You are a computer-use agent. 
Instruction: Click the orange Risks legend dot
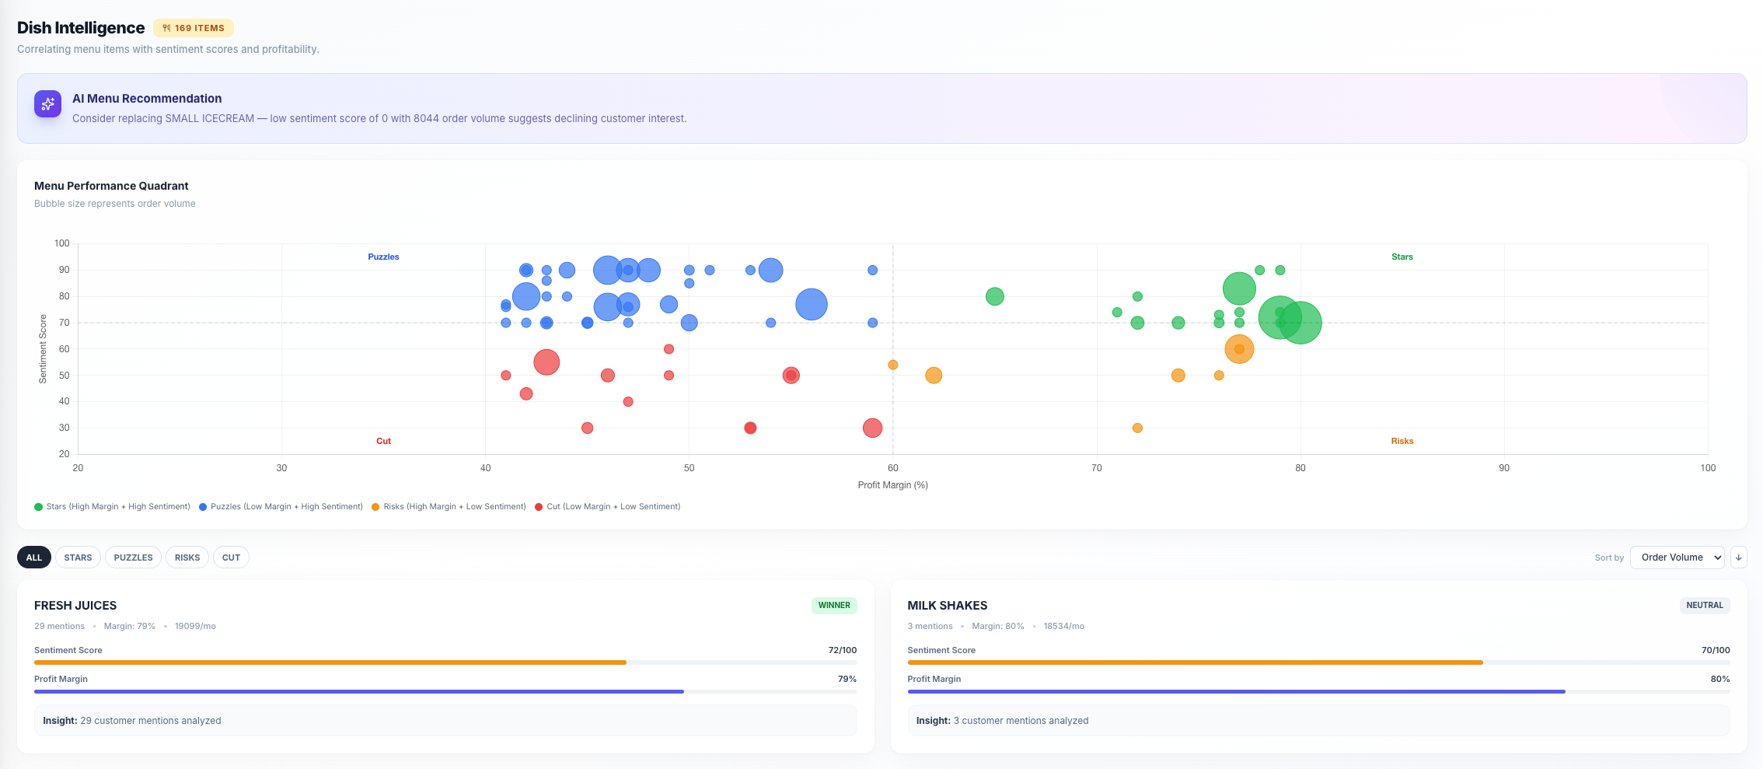tap(376, 506)
